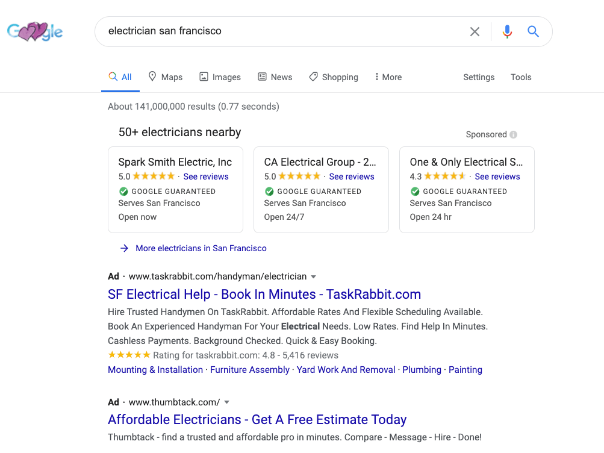The width and height of the screenshot is (604, 453).
Task: Open the Spark Smith Electric listing card
Action: pyautogui.click(x=175, y=162)
